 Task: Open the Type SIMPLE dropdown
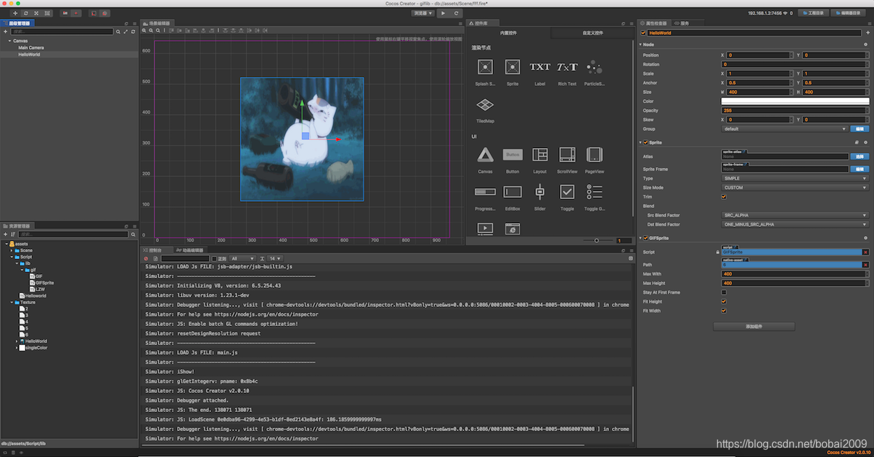(795, 178)
